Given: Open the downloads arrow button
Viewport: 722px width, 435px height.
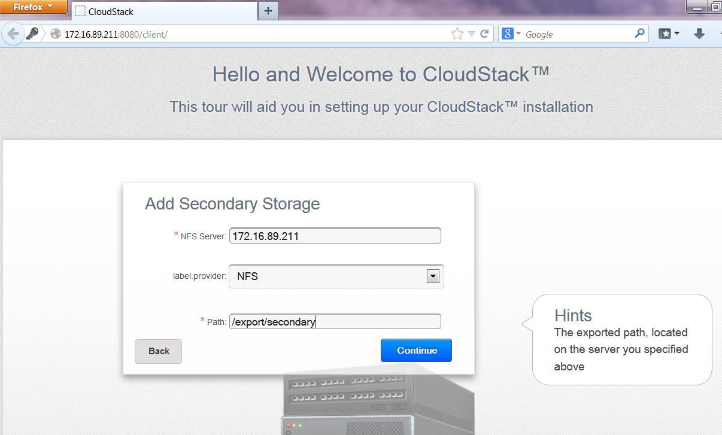Looking at the screenshot, I should coord(699,34).
